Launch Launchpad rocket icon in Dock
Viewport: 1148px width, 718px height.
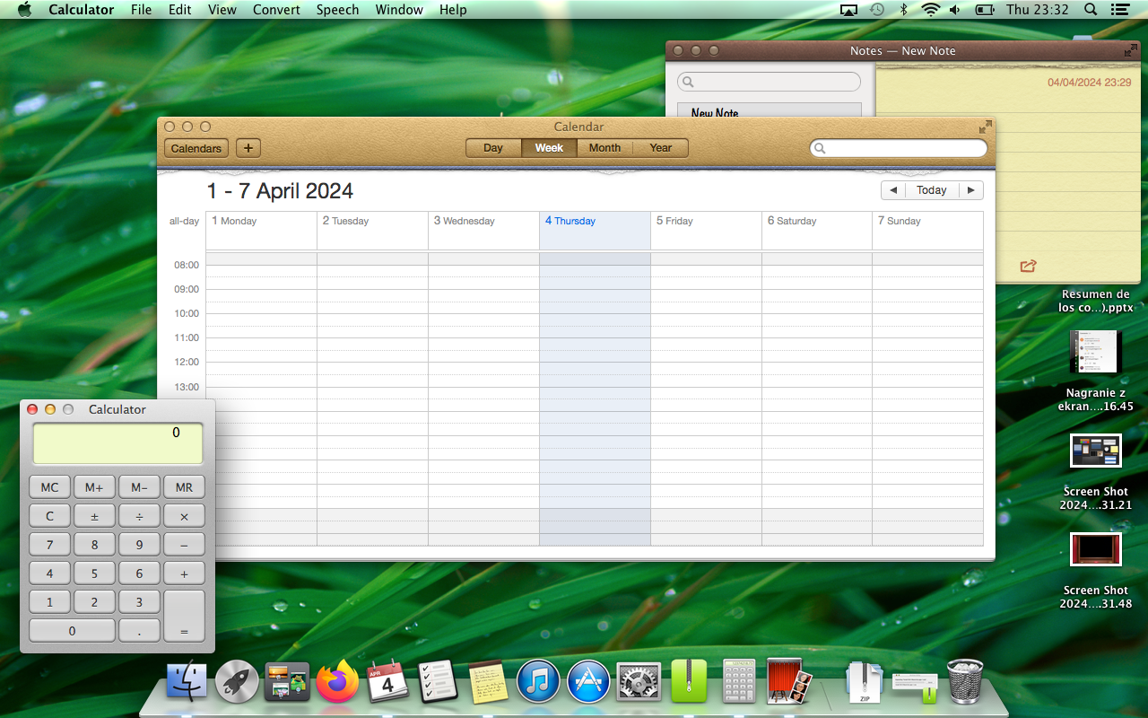(237, 682)
